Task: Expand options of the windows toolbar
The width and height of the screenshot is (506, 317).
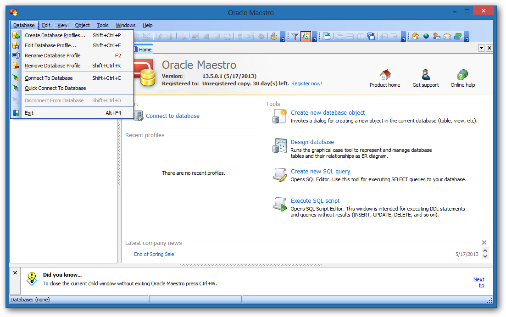Action: click(403, 37)
